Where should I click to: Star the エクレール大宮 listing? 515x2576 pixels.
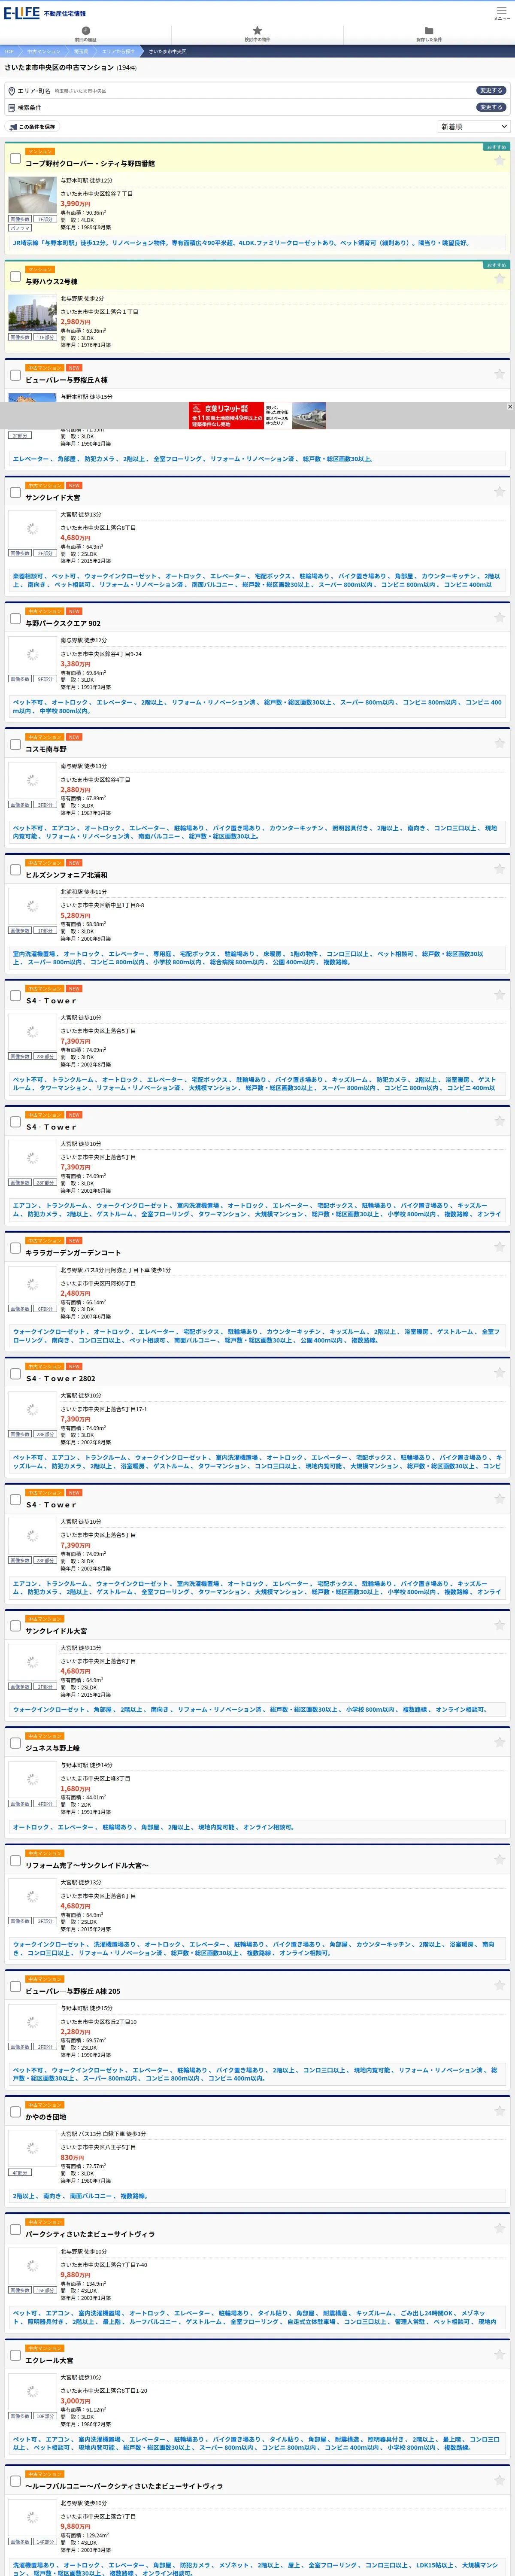point(499,2355)
